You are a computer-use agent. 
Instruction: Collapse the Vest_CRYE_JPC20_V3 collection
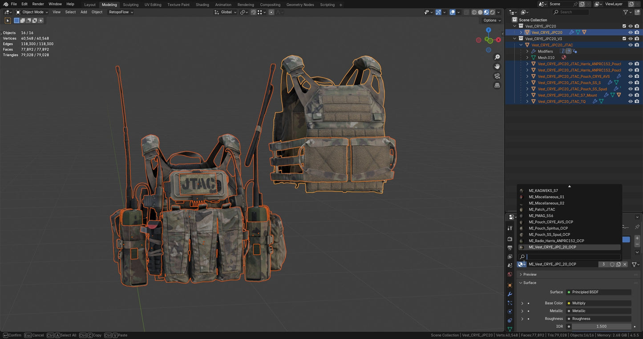coord(514,39)
